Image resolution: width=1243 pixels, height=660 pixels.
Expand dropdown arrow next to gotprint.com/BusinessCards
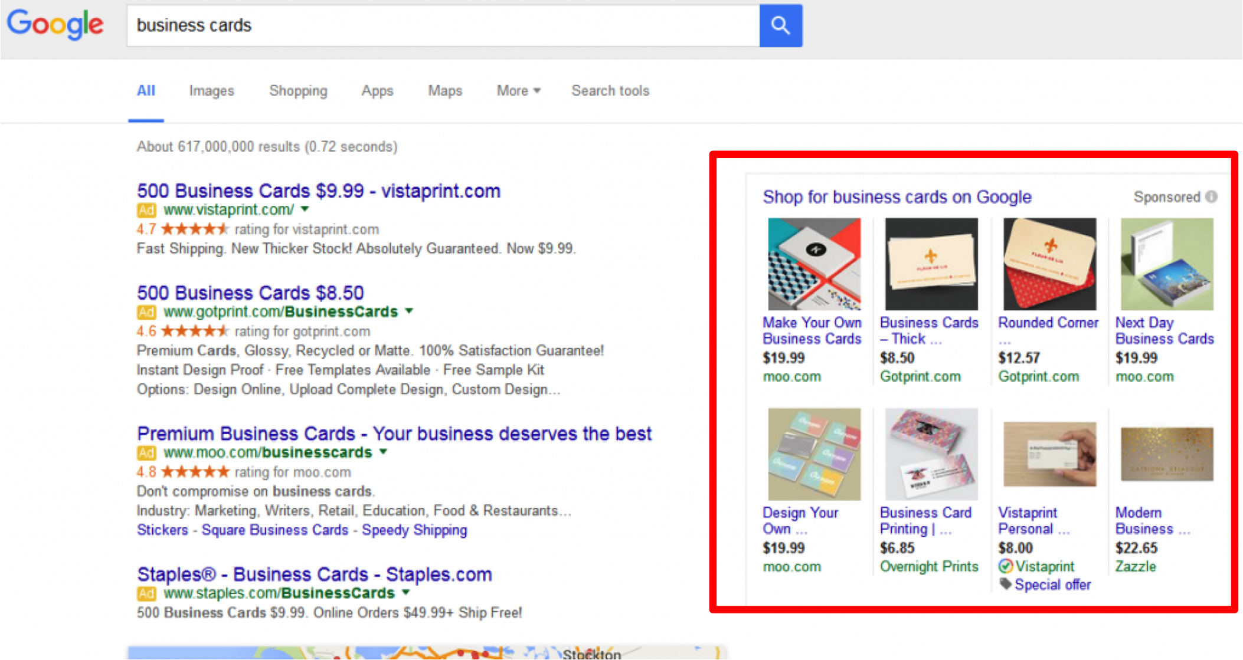(x=409, y=311)
